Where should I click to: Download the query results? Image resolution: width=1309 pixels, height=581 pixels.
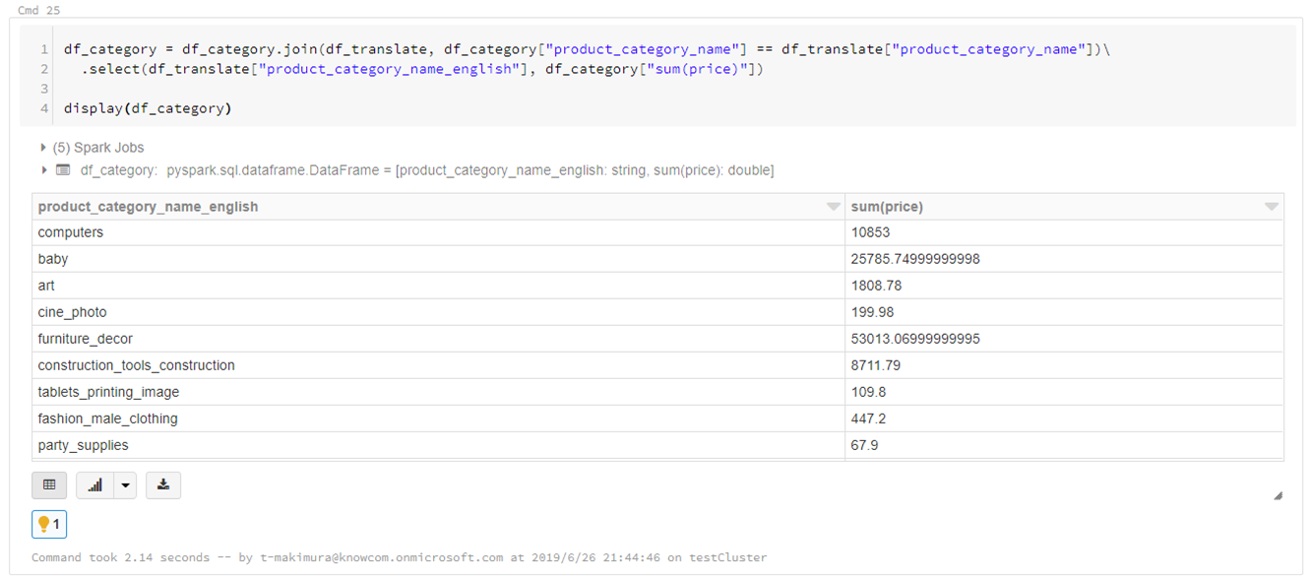pos(163,484)
